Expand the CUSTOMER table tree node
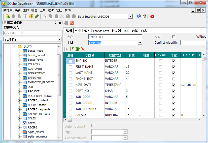 [x=19, y=69]
